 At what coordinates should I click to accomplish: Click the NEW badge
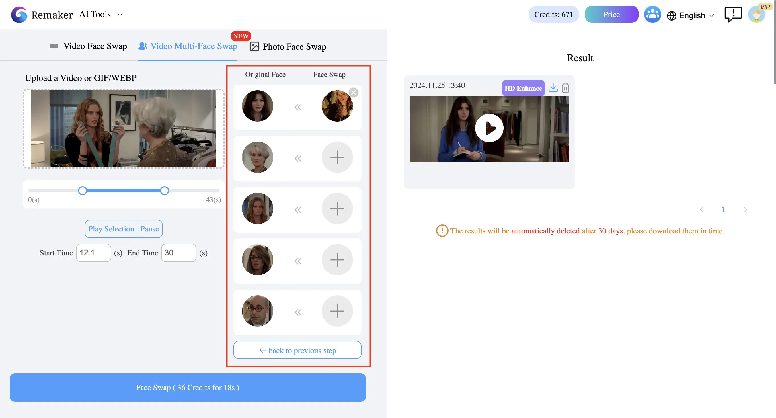coord(241,36)
